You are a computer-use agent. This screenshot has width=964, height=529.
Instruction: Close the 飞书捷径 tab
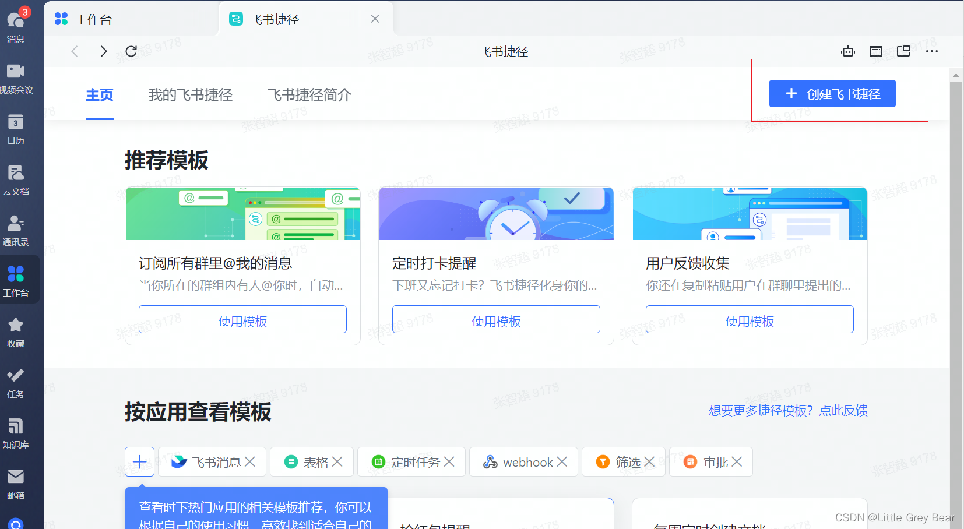375,19
